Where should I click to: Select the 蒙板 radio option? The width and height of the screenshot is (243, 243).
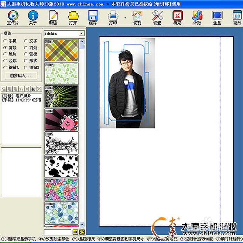coord(31,54)
